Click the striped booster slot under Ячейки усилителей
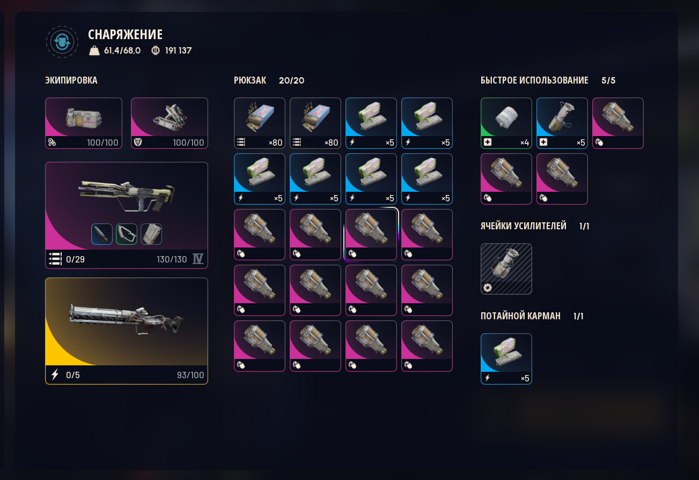 click(506, 269)
